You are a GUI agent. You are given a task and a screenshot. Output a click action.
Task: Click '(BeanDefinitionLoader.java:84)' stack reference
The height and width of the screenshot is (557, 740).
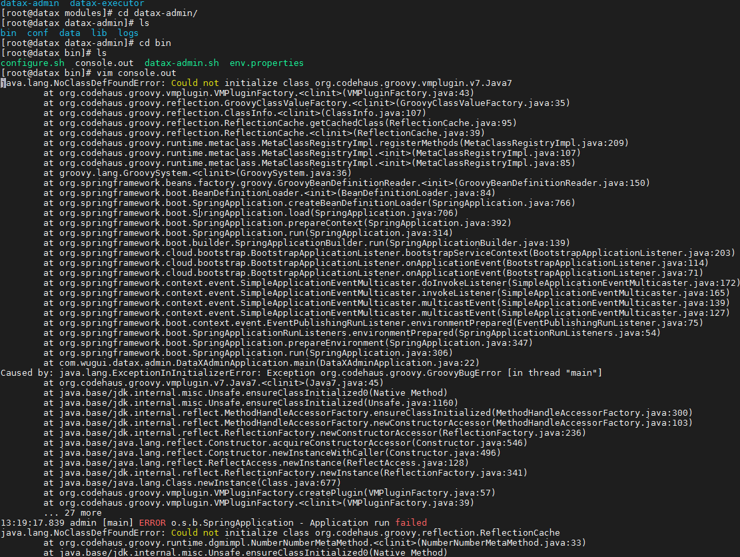[x=416, y=193]
